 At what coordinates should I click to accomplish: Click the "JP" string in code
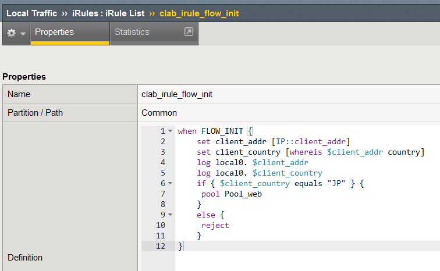tap(336, 183)
